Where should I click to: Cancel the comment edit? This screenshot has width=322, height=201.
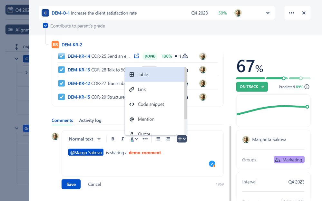(x=94, y=184)
